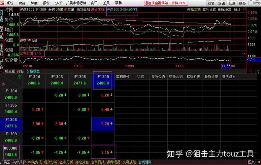Image resolution: width=261 pixels, height=165 pixels.
Task: Click 删除叠加 to remove the overlay
Action: [x=225, y=10]
